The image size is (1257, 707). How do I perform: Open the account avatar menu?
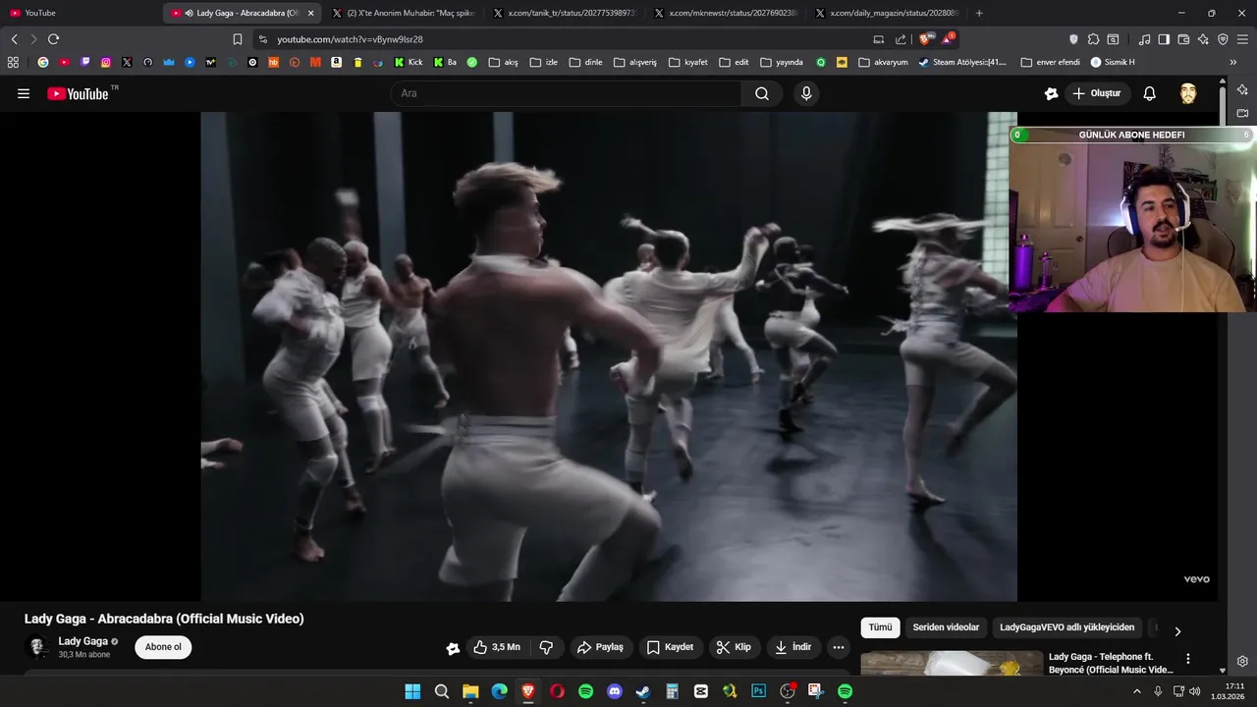click(1188, 93)
